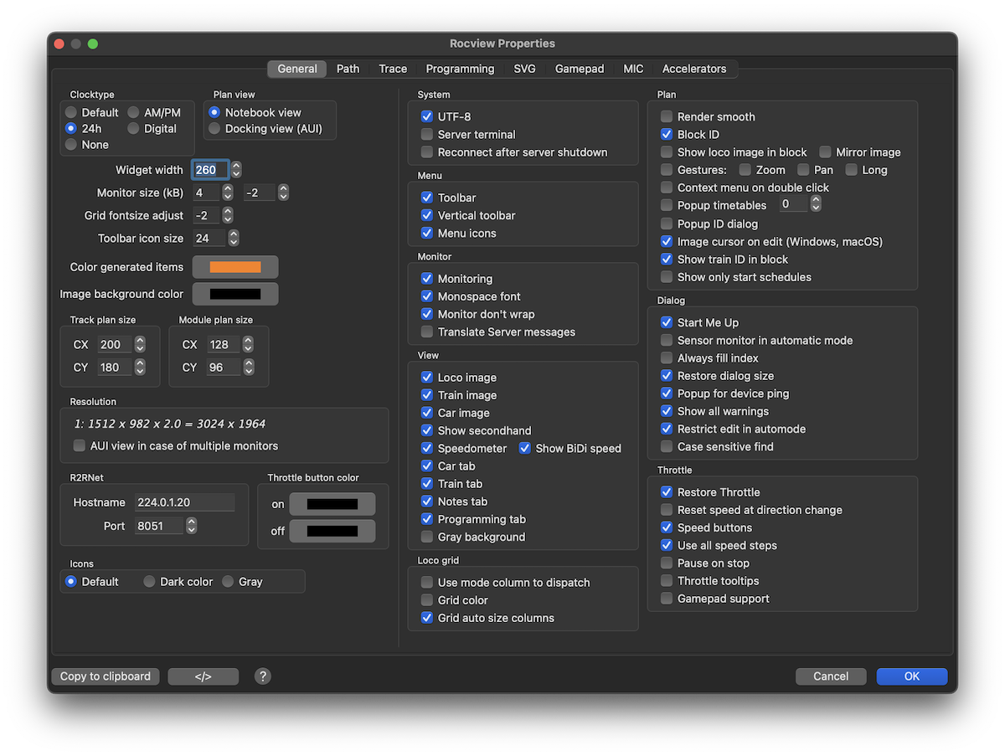Toggle Gamepad support in Throttle section
The image size is (1005, 756).
tap(667, 599)
